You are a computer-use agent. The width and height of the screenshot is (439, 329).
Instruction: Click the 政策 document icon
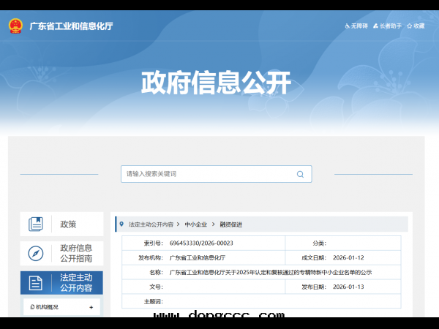36,224
